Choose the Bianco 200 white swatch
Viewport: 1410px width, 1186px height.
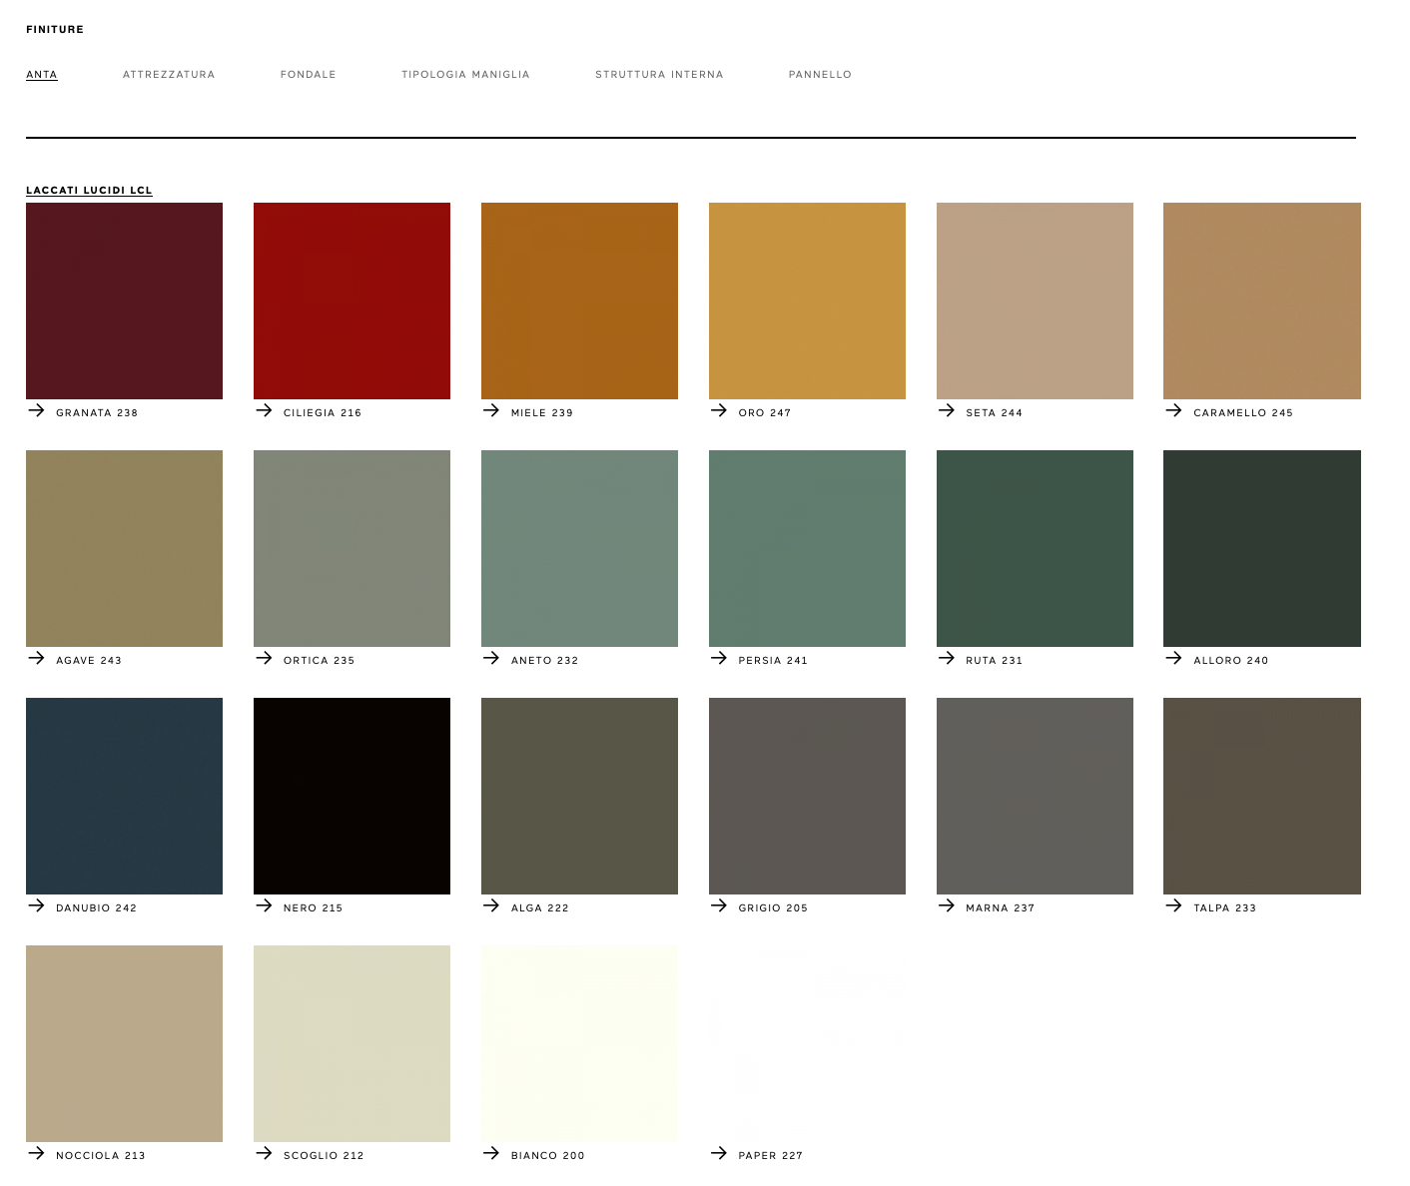(x=579, y=1043)
